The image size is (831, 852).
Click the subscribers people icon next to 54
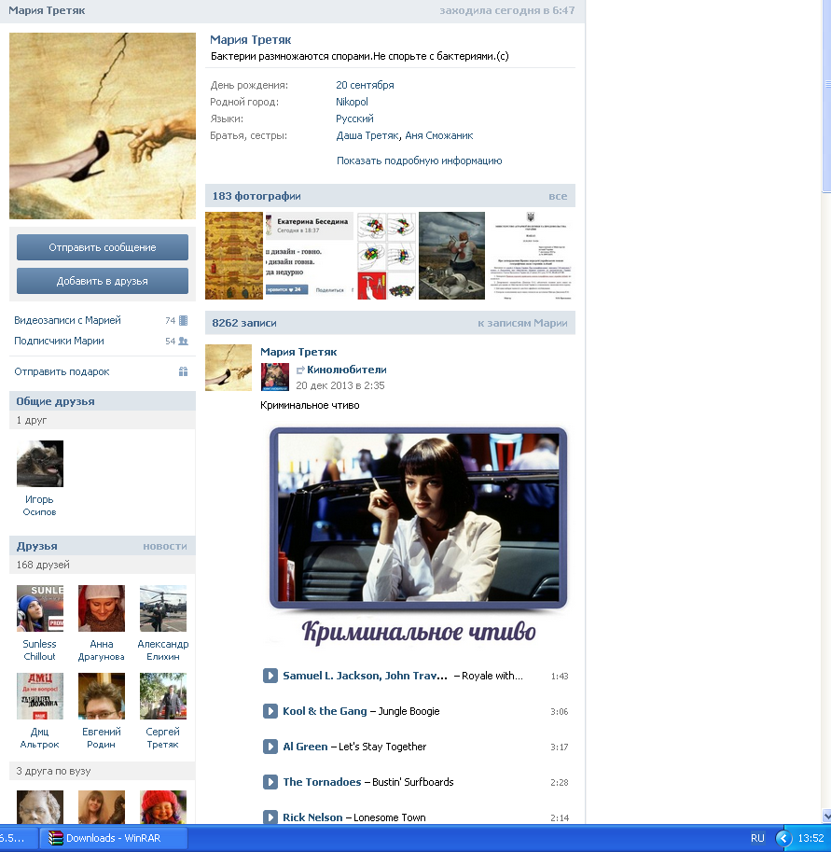[x=183, y=342]
